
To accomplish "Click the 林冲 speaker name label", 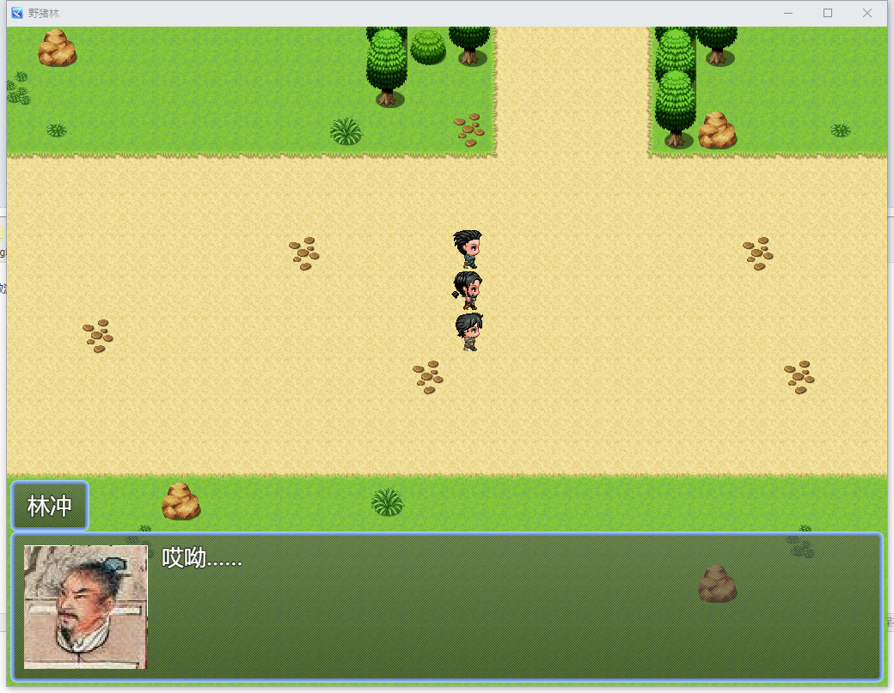I will 50,506.
